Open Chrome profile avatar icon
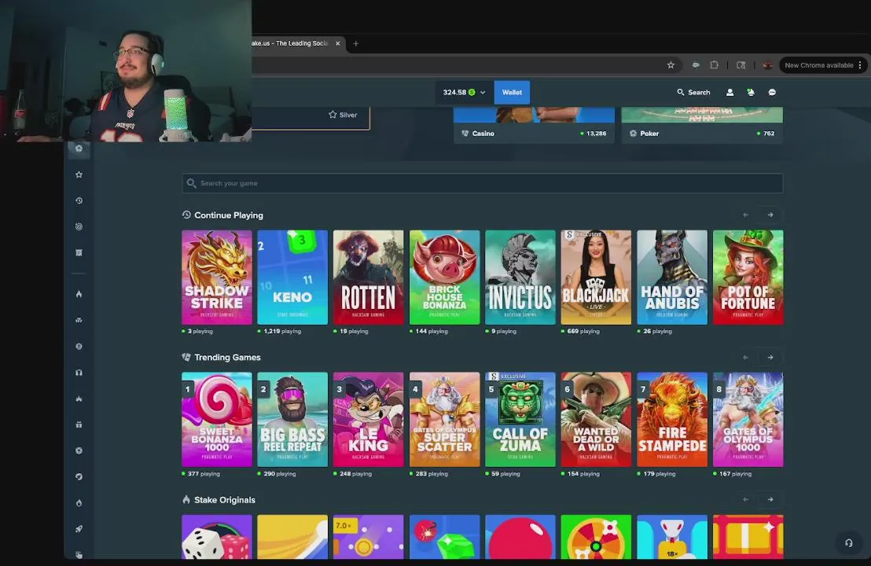Image resolution: width=871 pixels, height=566 pixels. tap(768, 65)
